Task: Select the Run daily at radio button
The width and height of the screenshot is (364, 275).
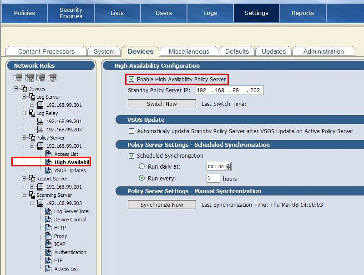Action: click(142, 166)
